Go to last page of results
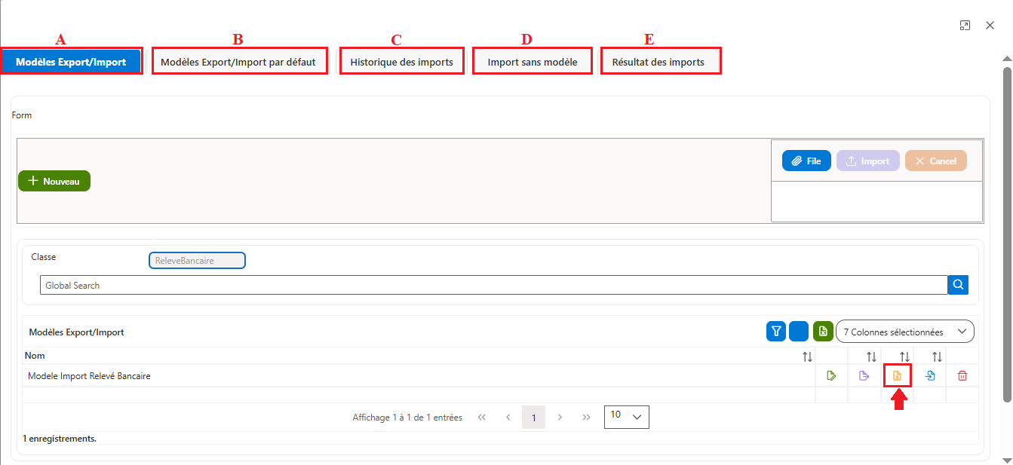Screen dimensions: 1013x465 586,418
